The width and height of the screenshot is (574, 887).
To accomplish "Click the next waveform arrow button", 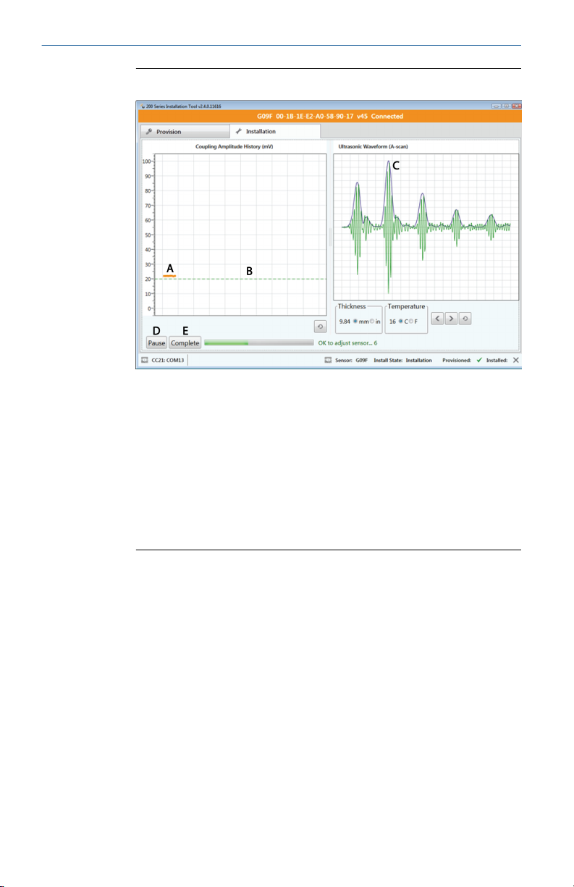I will click(451, 319).
